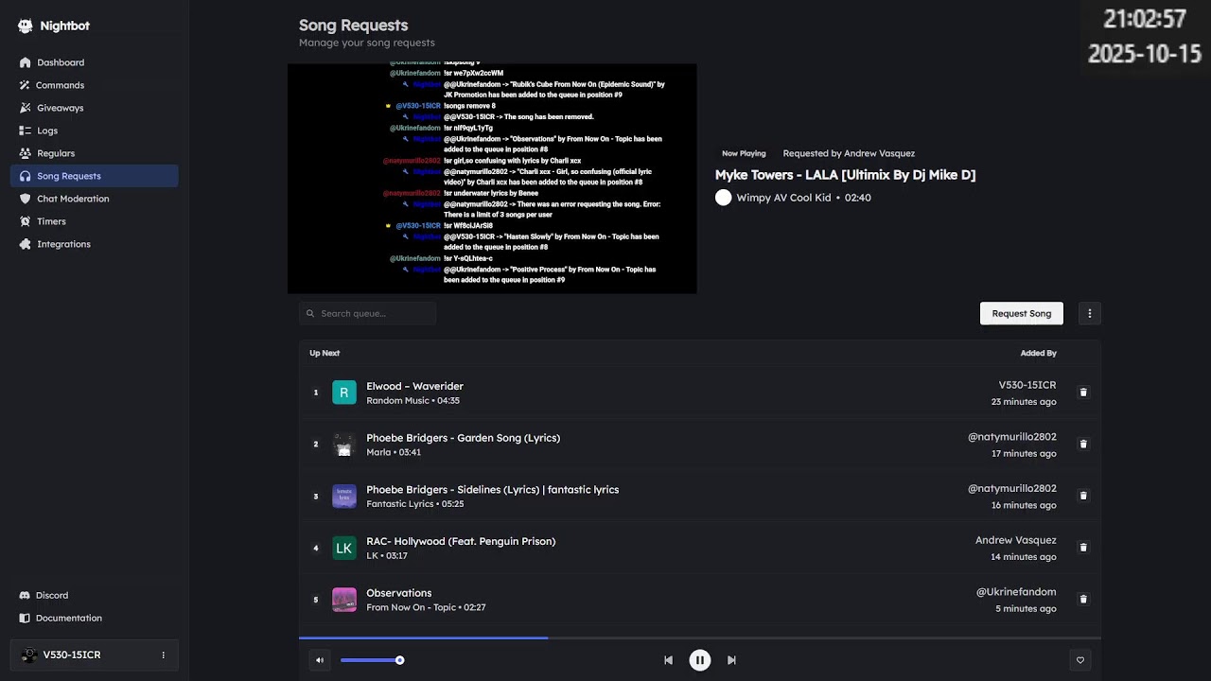
Task: Delete RAC- Hollywood from queue
Action: point(1083,547)
